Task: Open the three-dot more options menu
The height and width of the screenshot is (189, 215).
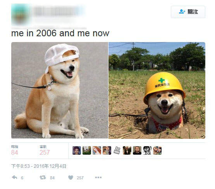Action: [x=98, y=177]
